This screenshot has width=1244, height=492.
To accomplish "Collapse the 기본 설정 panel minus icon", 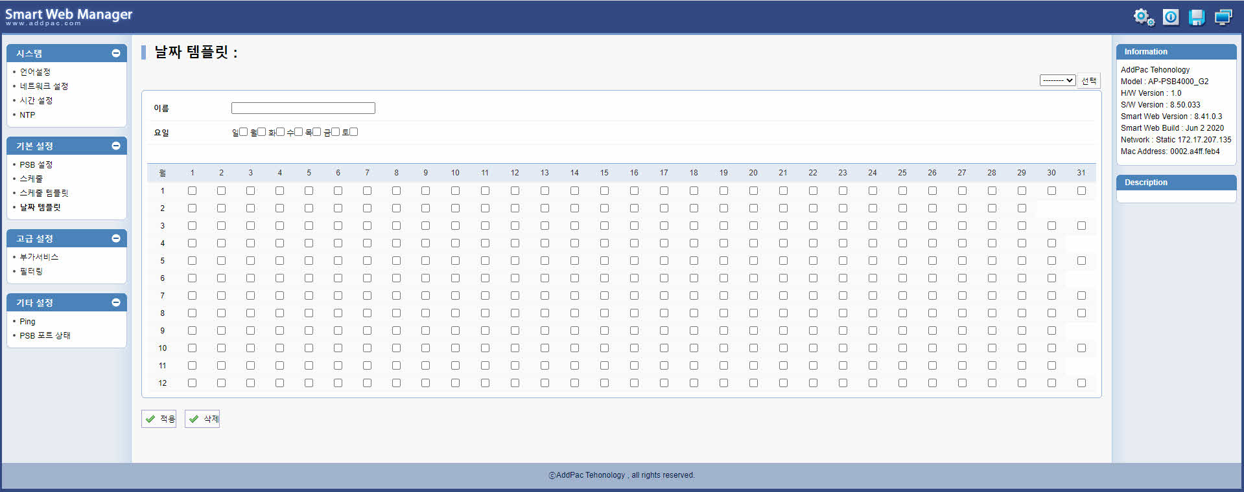I will point(116,146).
